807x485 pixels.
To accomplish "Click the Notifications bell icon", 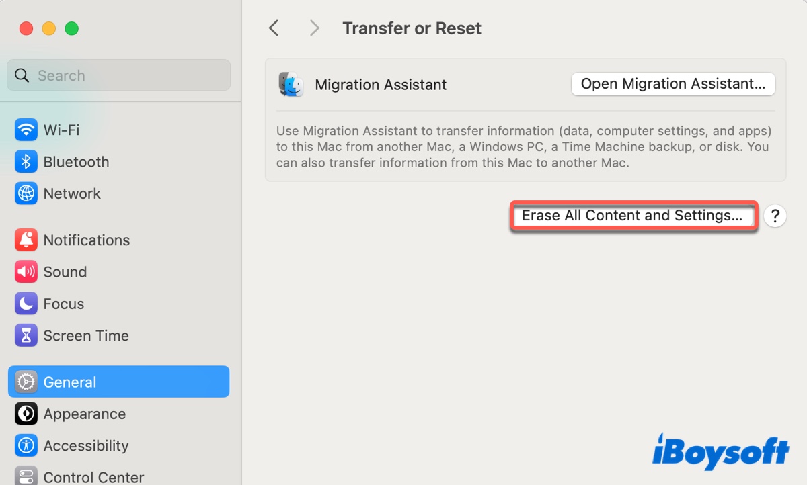I will coord(26,240).
